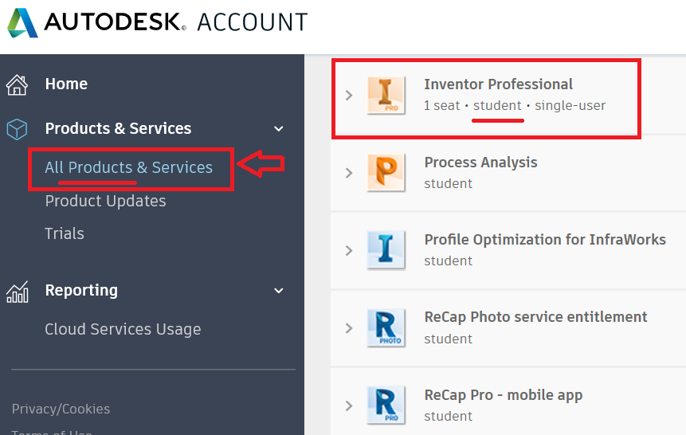The height and width of the screenshot is (435, 686).
Task: Open All Products & Services
Action: [129, 167]
